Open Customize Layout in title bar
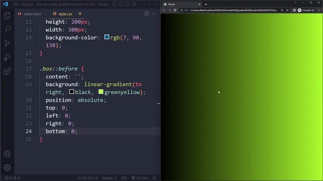This screenshot has height=181, width=323. [134, 4]
